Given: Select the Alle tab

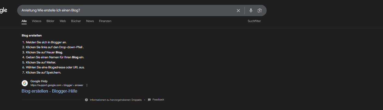Looking at the screenshot, I should 24,21.
